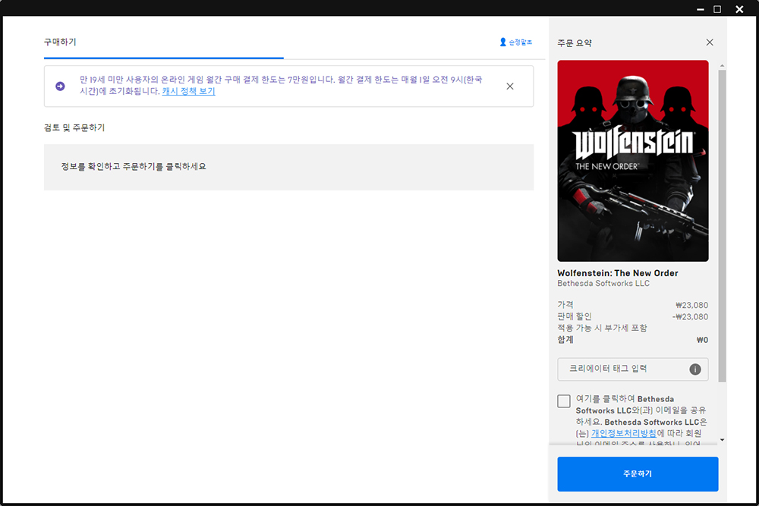Click the account user icon at top
Viewport: 759px width, 506px height.
(503, 42)
